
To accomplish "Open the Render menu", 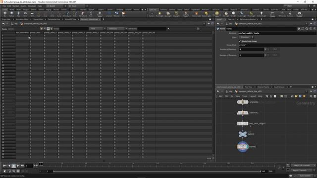I will pos(15,6).
